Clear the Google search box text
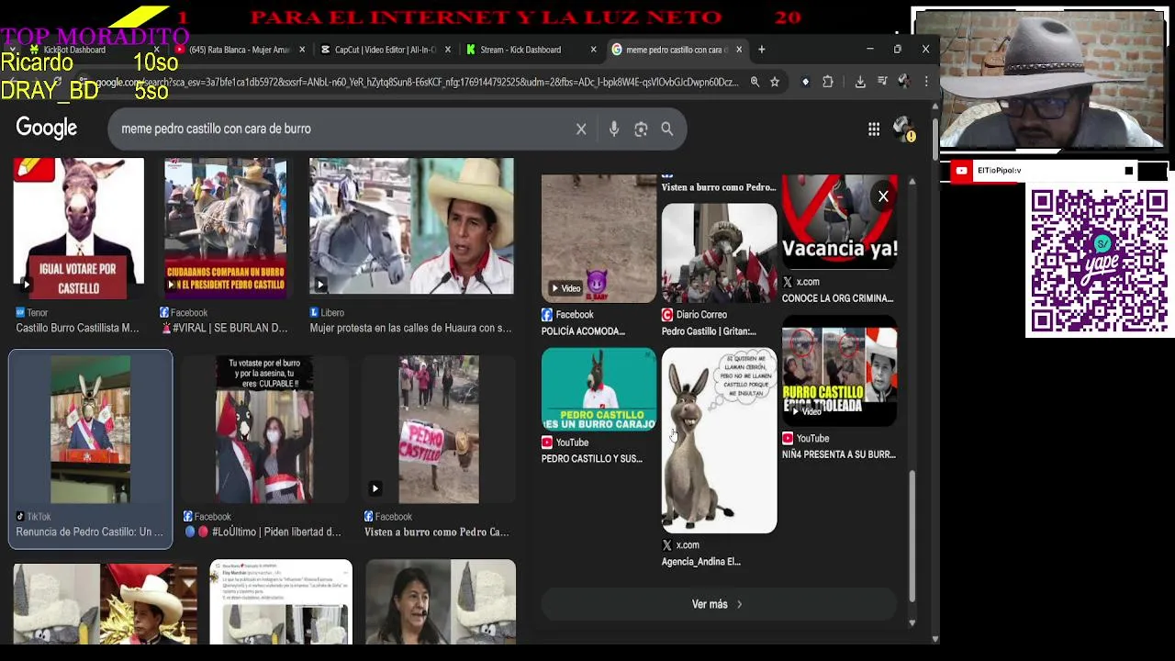The height and width of the screenshot is (661, 1175). 581,129
